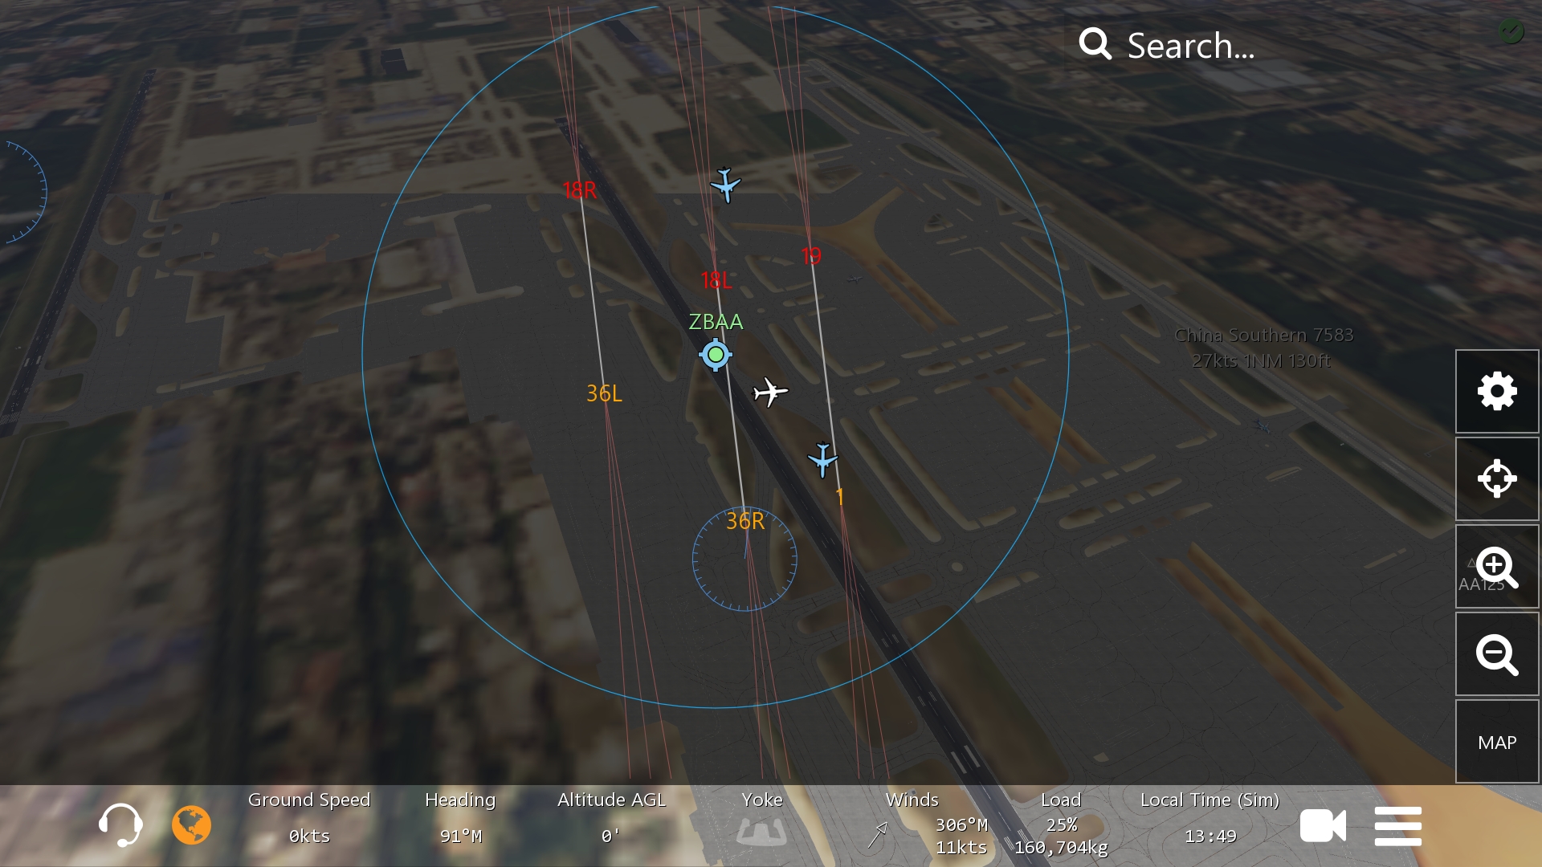Select the blue aircraft near runway 18L
The width and height of the screenshot is (1542, 867).
pyautogui.click(x=725, y=185)
